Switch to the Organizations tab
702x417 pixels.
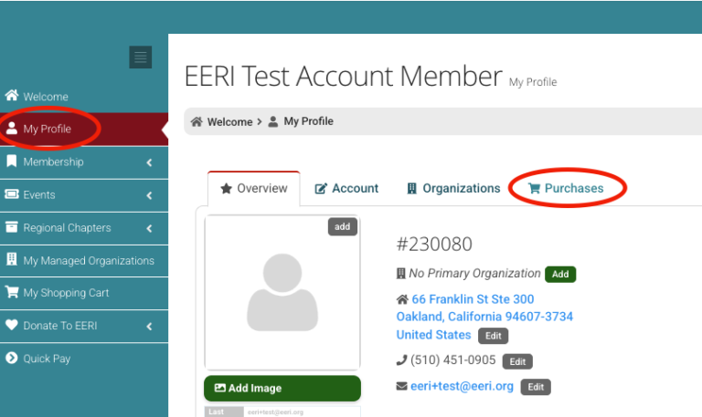[x=453, y=188]
